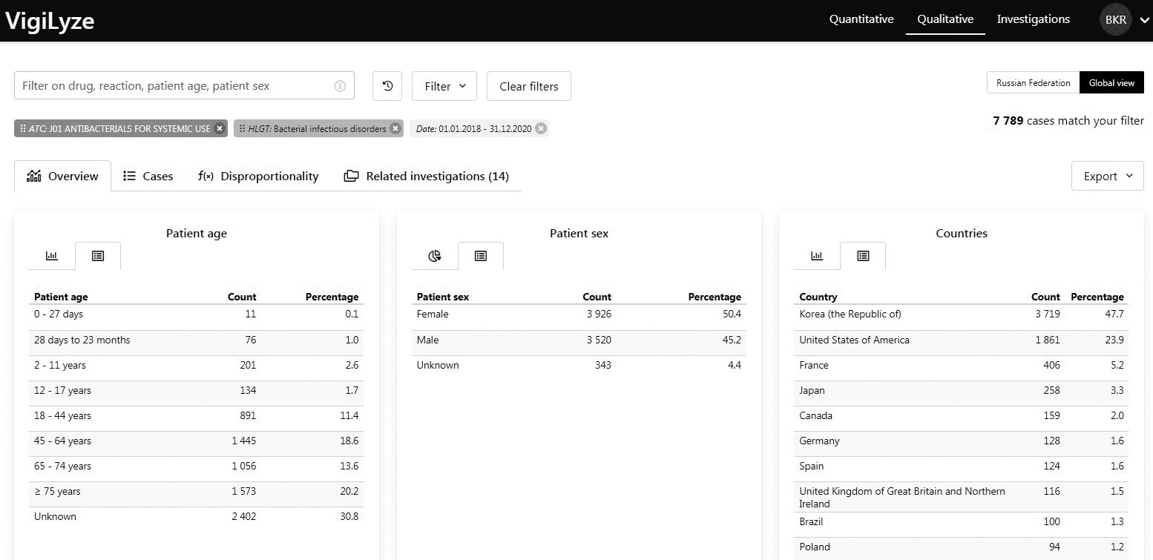
Task: Switch to Russian Federation view
Action: (1033, 83)
